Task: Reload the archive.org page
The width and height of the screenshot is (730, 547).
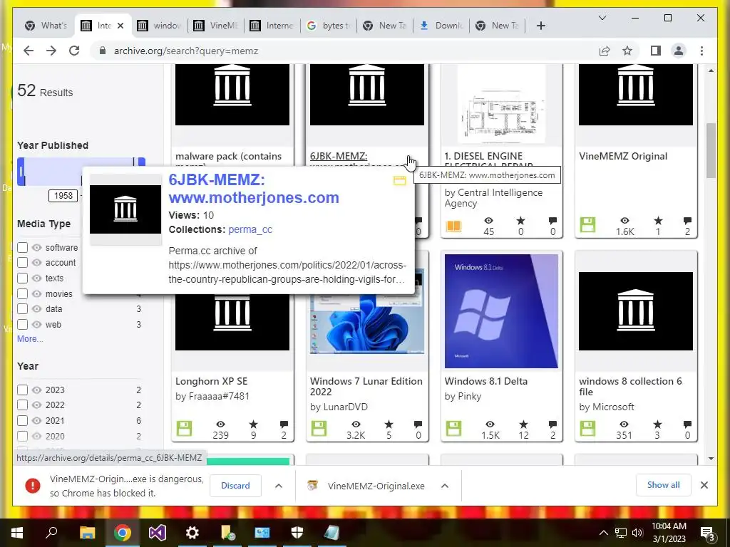Action: coord(74,51)
